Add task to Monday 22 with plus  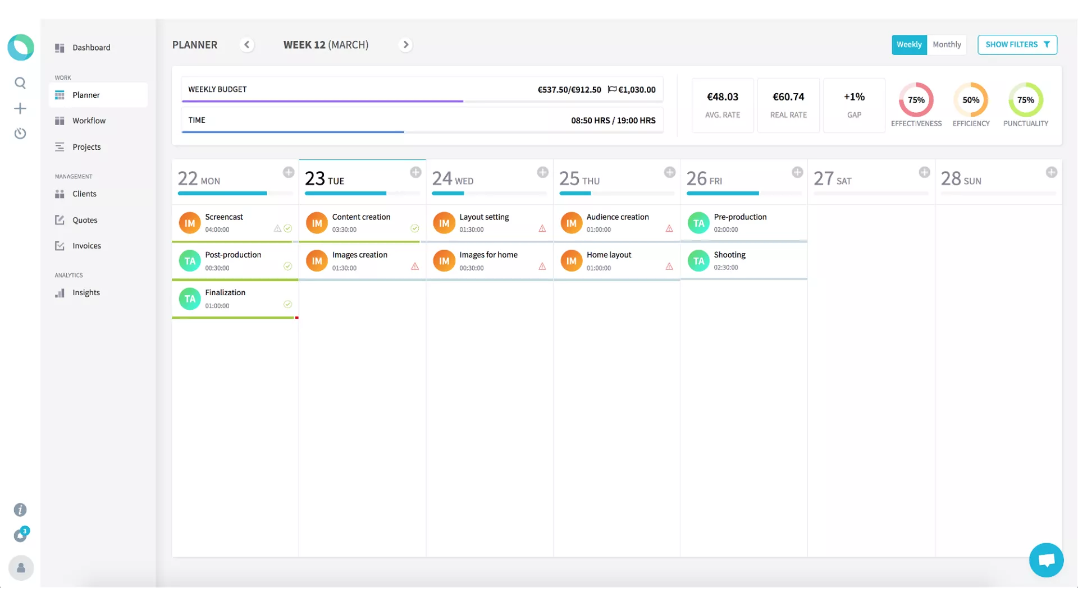[x=289, y=172]
